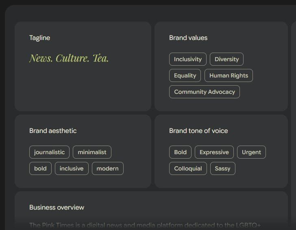Click the Diversity brand value chip

227,59
